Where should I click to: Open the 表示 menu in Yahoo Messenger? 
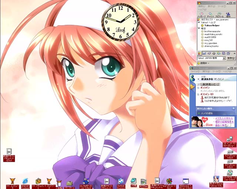tap(211, 7)
